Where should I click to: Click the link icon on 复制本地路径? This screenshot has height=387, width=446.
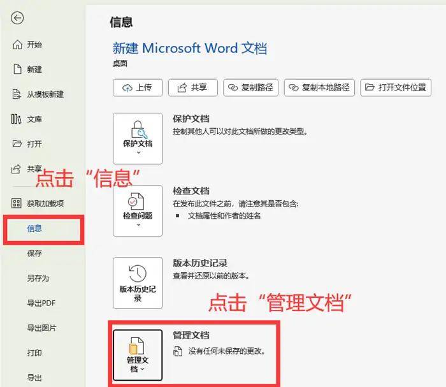[294, 87]
